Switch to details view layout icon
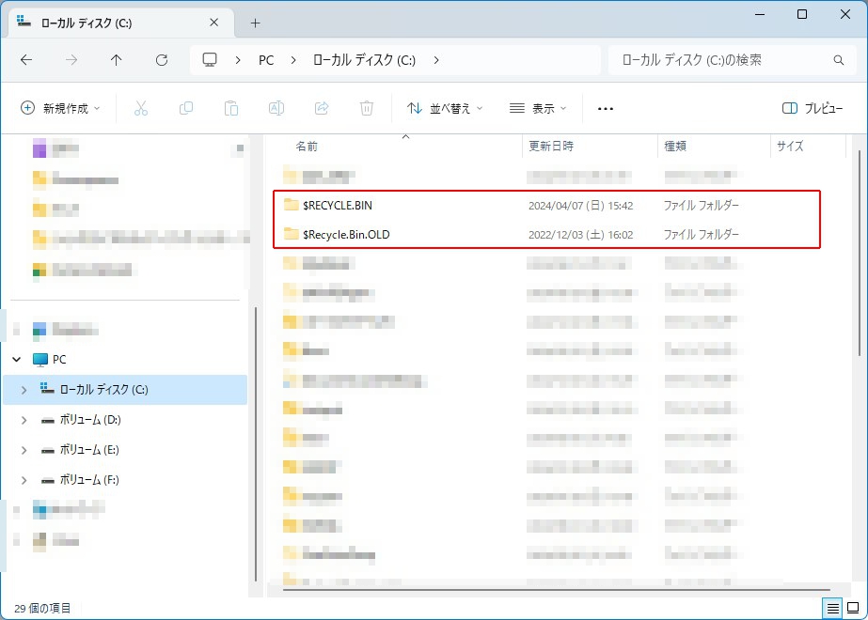 (832, 608)
